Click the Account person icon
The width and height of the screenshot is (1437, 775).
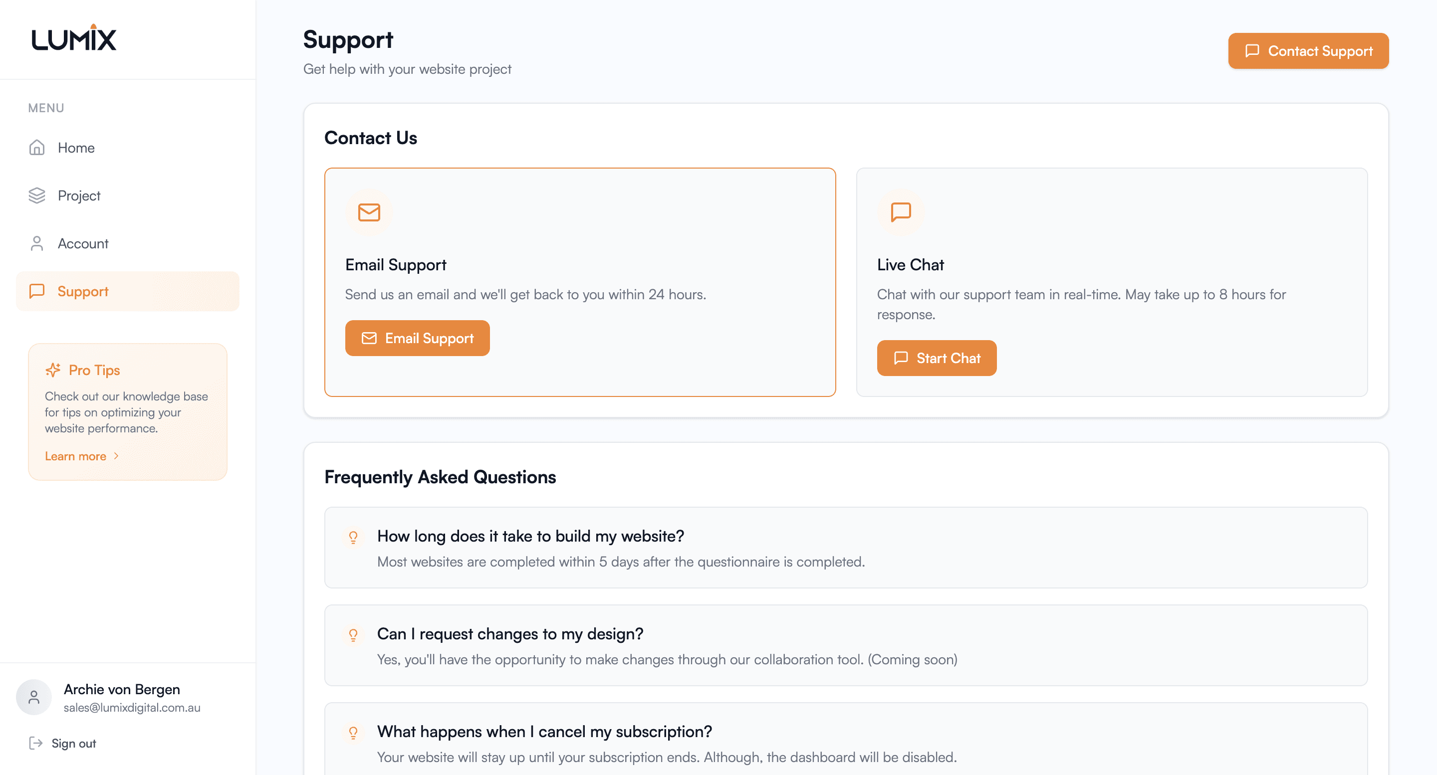(x=37, y=244)
